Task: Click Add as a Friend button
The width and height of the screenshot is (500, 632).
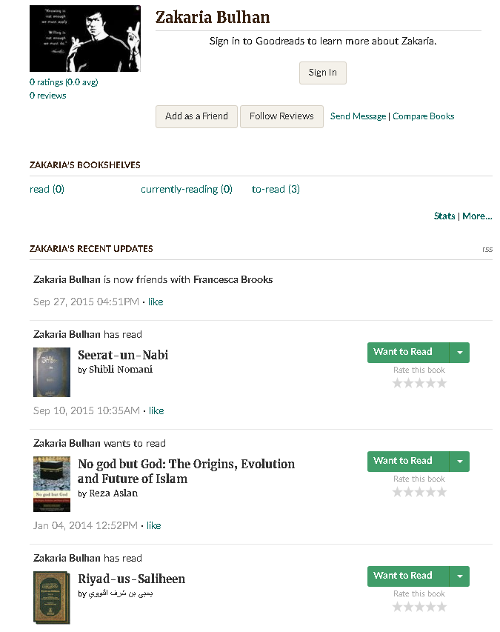Action: pyautogui.click(x=196, y=116)
